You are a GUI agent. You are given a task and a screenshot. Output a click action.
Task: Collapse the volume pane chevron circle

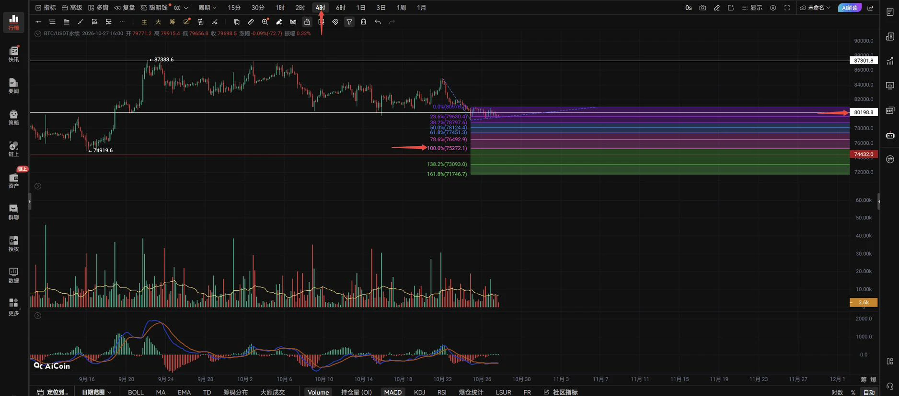click(38, 186)
